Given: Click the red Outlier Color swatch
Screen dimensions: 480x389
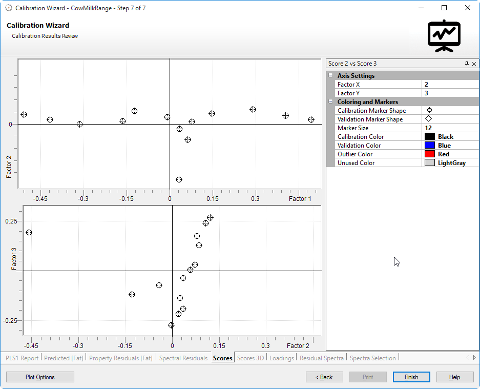Looking at the screenshot, I should click(430, 154).
